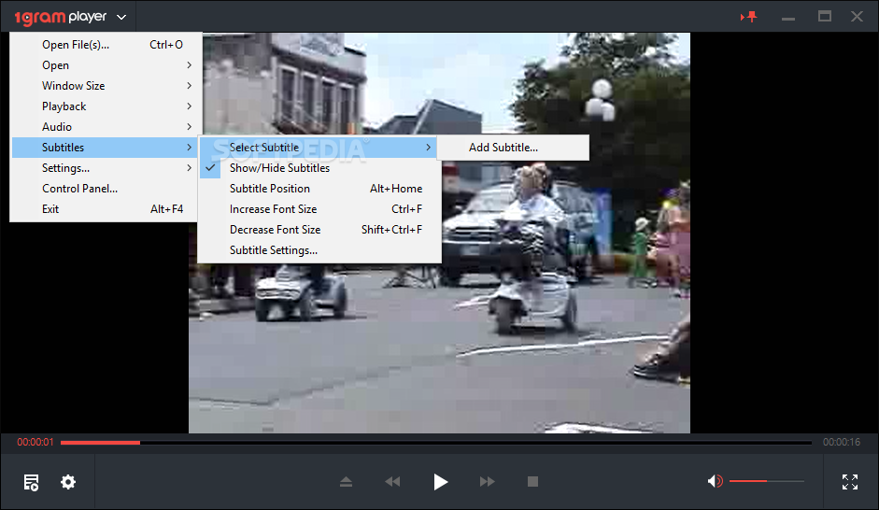Choose Open File(s)... from the menu
The image size is (879, 510).
point(104,45)
